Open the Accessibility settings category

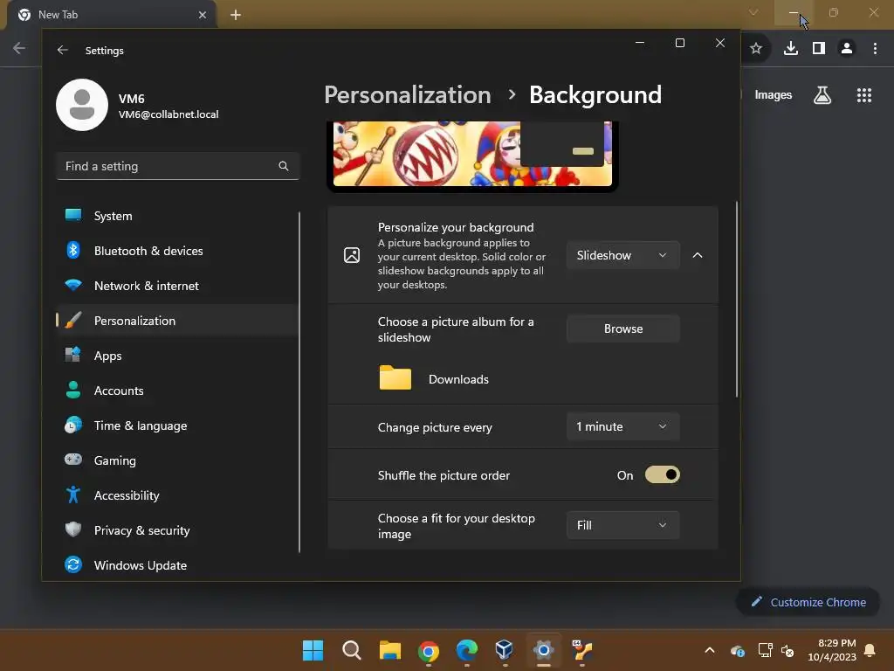coord(177,495)
